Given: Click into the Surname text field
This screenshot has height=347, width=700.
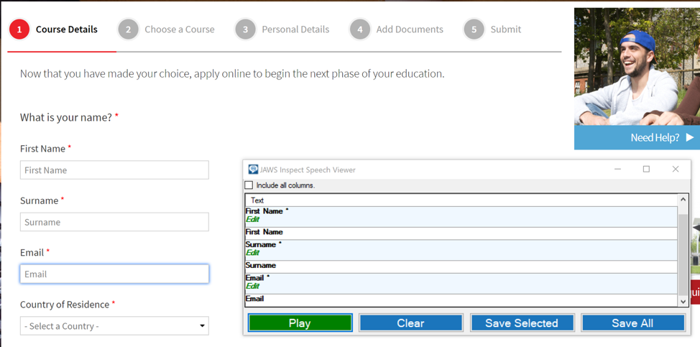Looking at the screenshot, I should click(114, 222).
